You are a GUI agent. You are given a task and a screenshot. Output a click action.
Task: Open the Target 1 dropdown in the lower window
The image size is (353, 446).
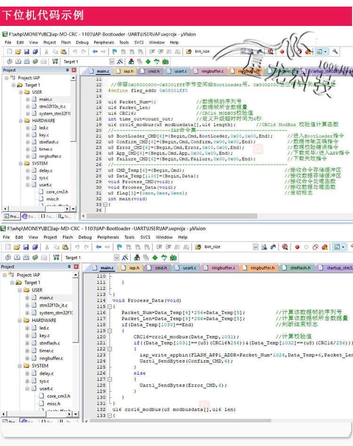tap(117, 258)
